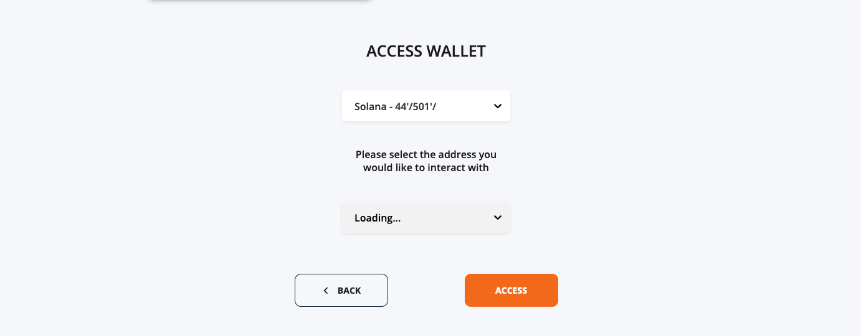Click the 'Please select the address' instruction text
Screen dimensions: 861x336
426,154
